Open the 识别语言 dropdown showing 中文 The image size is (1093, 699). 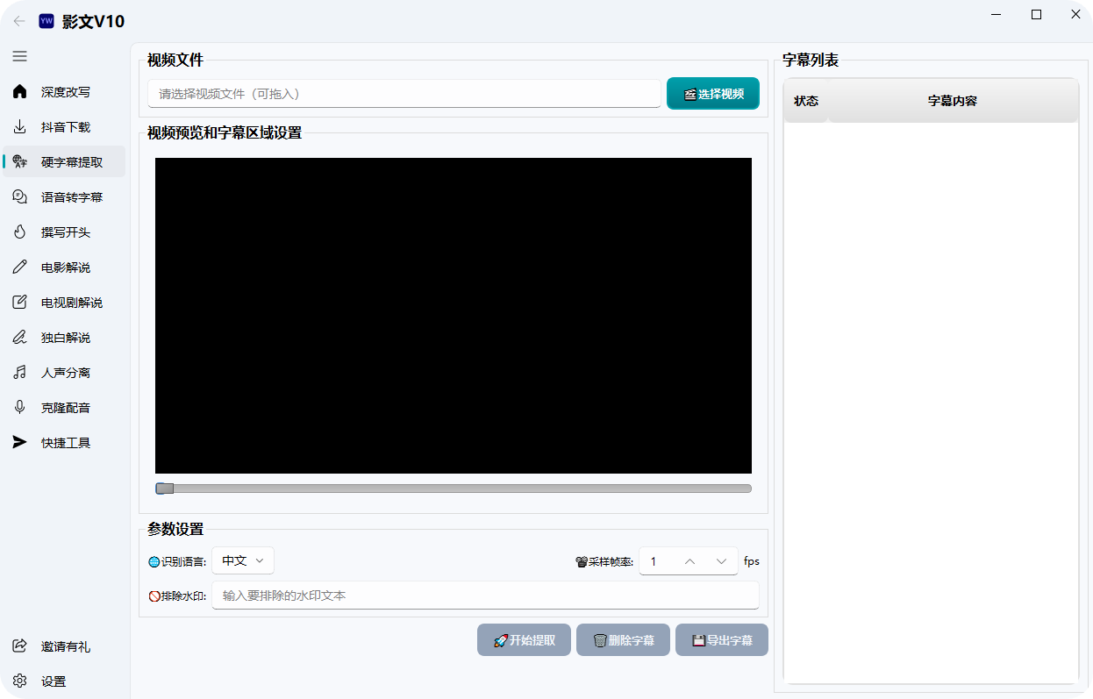click(x=243, y=560)
